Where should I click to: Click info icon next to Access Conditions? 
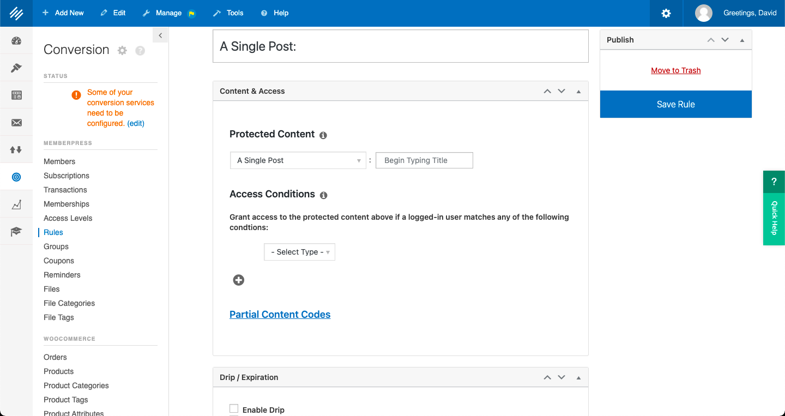323,195
